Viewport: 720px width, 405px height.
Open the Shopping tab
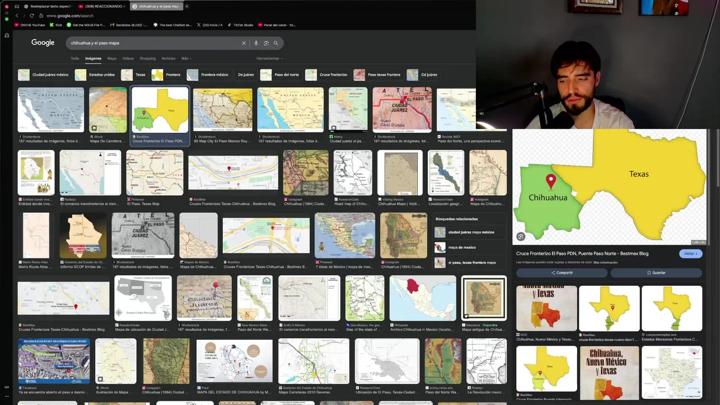tap(147, 58)
